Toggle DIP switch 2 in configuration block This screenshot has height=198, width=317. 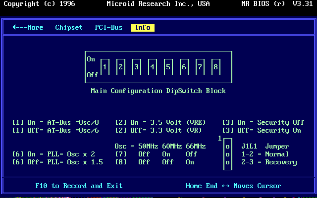[121, 66]
